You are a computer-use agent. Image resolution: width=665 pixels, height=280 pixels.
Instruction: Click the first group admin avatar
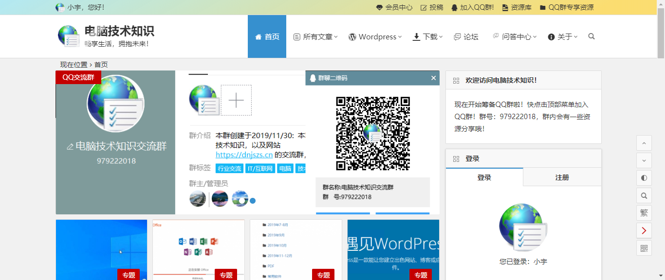tap(198, 198)
